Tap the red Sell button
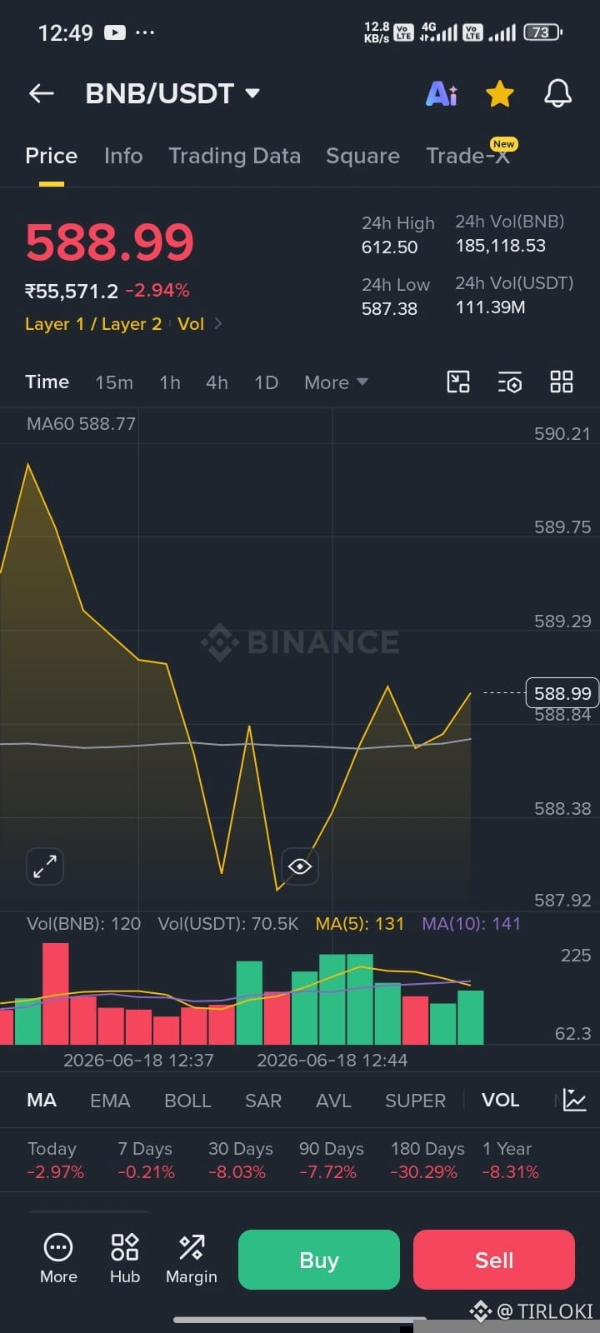The image size is (600, 1333). tap(494, 1260)
